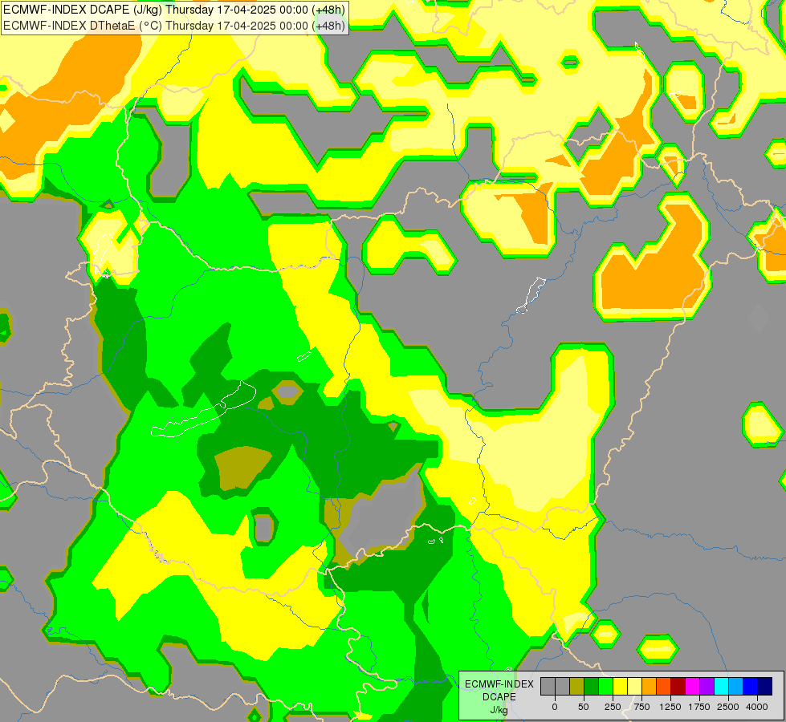Screen dimensions: 786x722
Task: Click the legend scale label '50'
Action: pyautogui.click(x=584, y=707)
